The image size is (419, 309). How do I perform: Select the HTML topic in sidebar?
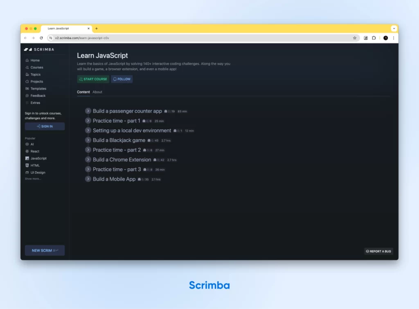pos(35,166)
